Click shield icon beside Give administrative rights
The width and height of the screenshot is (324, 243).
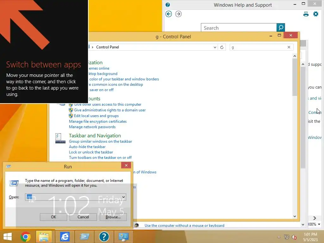click(71, 110)
